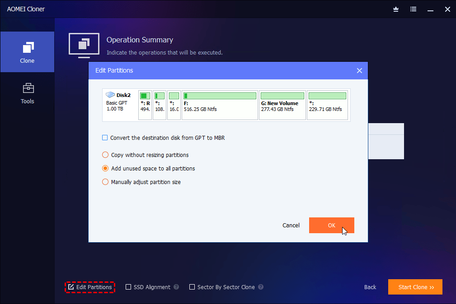
Task: Open the Tools section in the sidebar
Action: (x=27, y=93)
